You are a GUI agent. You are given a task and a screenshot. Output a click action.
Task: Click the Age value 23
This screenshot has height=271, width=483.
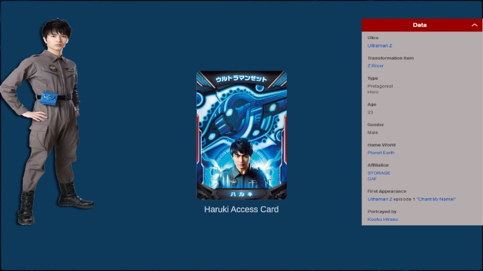pyautogui.click(x=370, y=112)
